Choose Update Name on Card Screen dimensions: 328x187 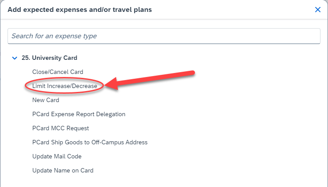coord(63,170)
